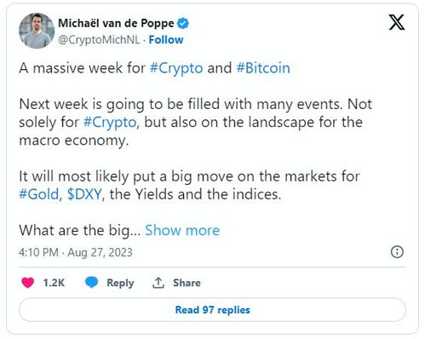Screen dimensions: 425x339
Task: Open the #Bitcoin hashtag link
Action: 263,68
